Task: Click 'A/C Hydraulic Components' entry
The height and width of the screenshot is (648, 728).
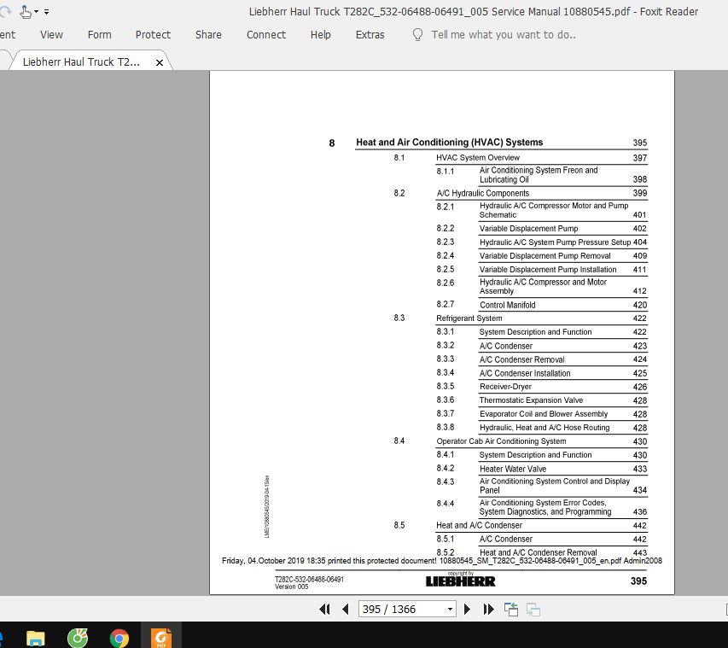Action: [x=482, y=193]
